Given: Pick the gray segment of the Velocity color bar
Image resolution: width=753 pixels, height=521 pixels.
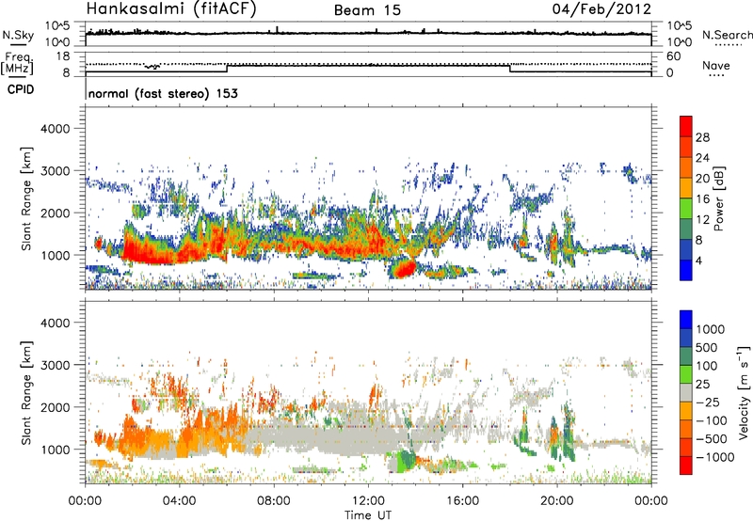Looking at the screenshot, I should click(x=686, y=393).
